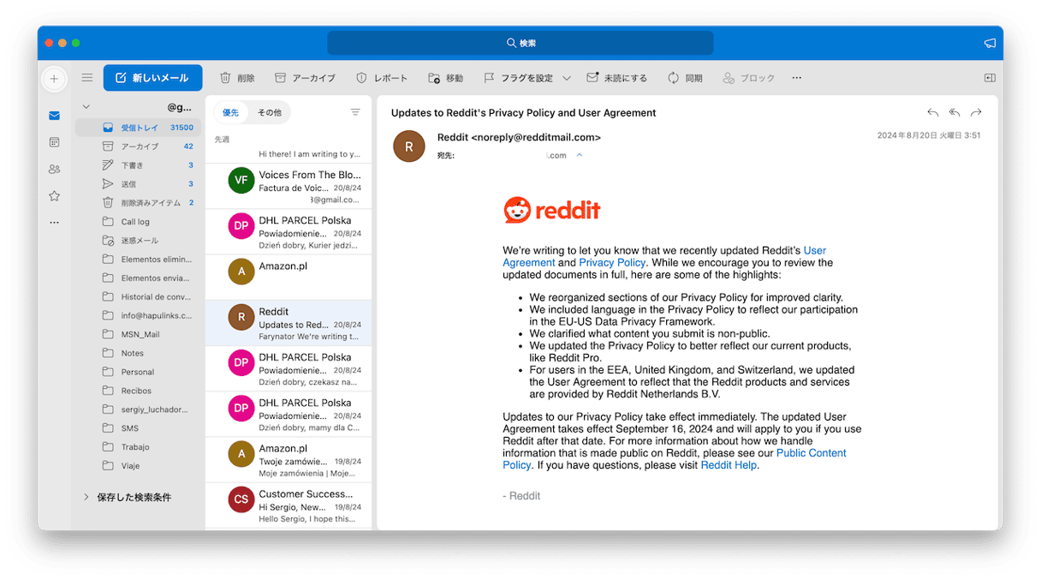Image resolution: width=1041 pixels, height=580 pixels.
Task: Set a flag with フラグを設定
Action: click(518, 78)
